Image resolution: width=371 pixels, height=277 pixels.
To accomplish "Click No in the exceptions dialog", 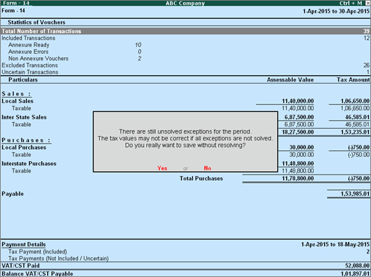I will click(208, 168).
